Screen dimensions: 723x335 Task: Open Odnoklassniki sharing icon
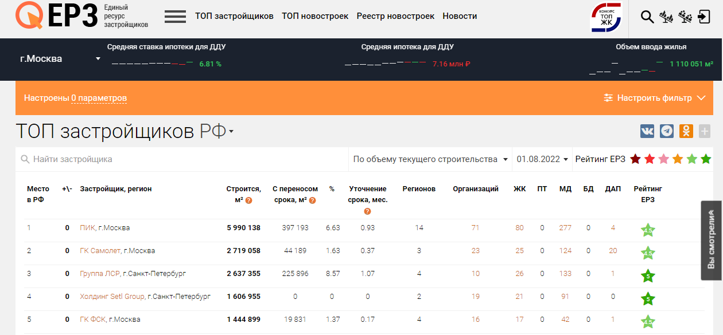685,131
